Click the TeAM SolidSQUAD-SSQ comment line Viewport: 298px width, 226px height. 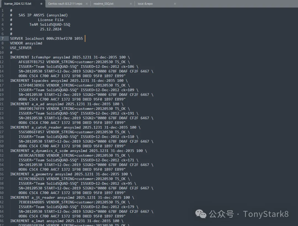click(x=40, y=25)
